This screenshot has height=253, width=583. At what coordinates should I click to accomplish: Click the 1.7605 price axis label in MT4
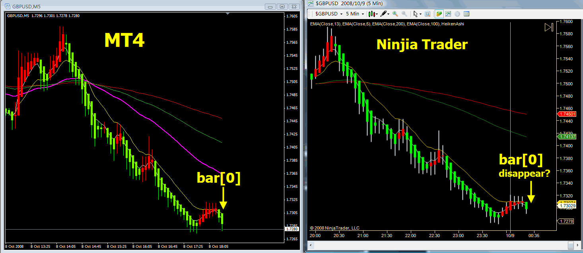click(x=292, y=16)
